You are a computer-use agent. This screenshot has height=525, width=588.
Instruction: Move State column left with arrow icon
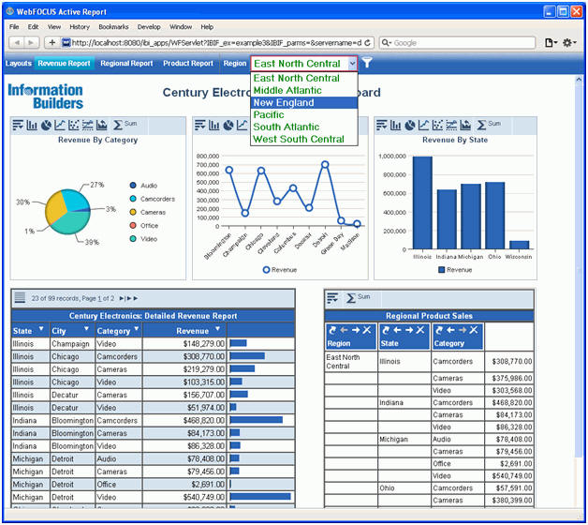(397, 330)
